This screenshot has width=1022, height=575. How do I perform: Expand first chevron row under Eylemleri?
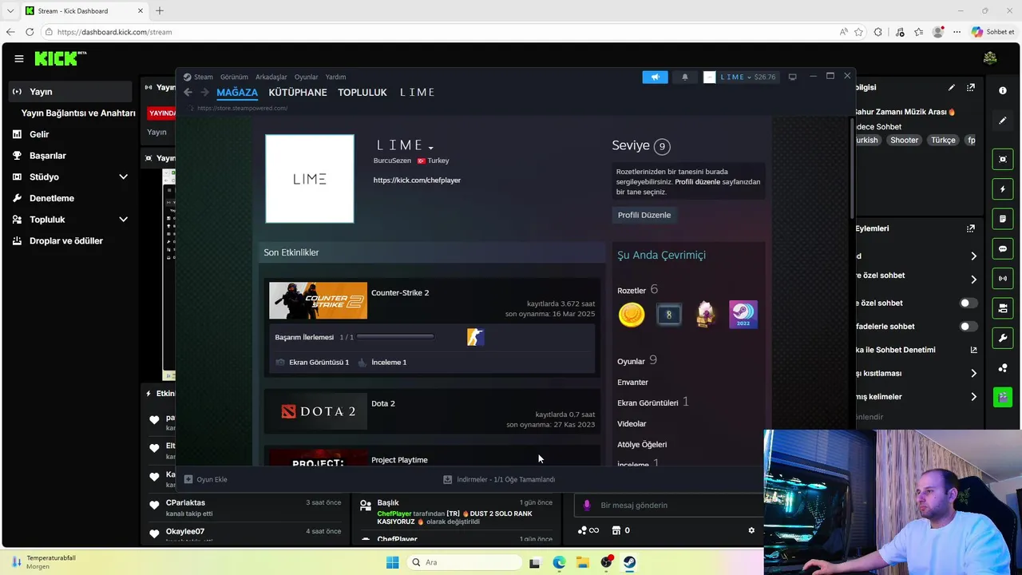(973, 256)
